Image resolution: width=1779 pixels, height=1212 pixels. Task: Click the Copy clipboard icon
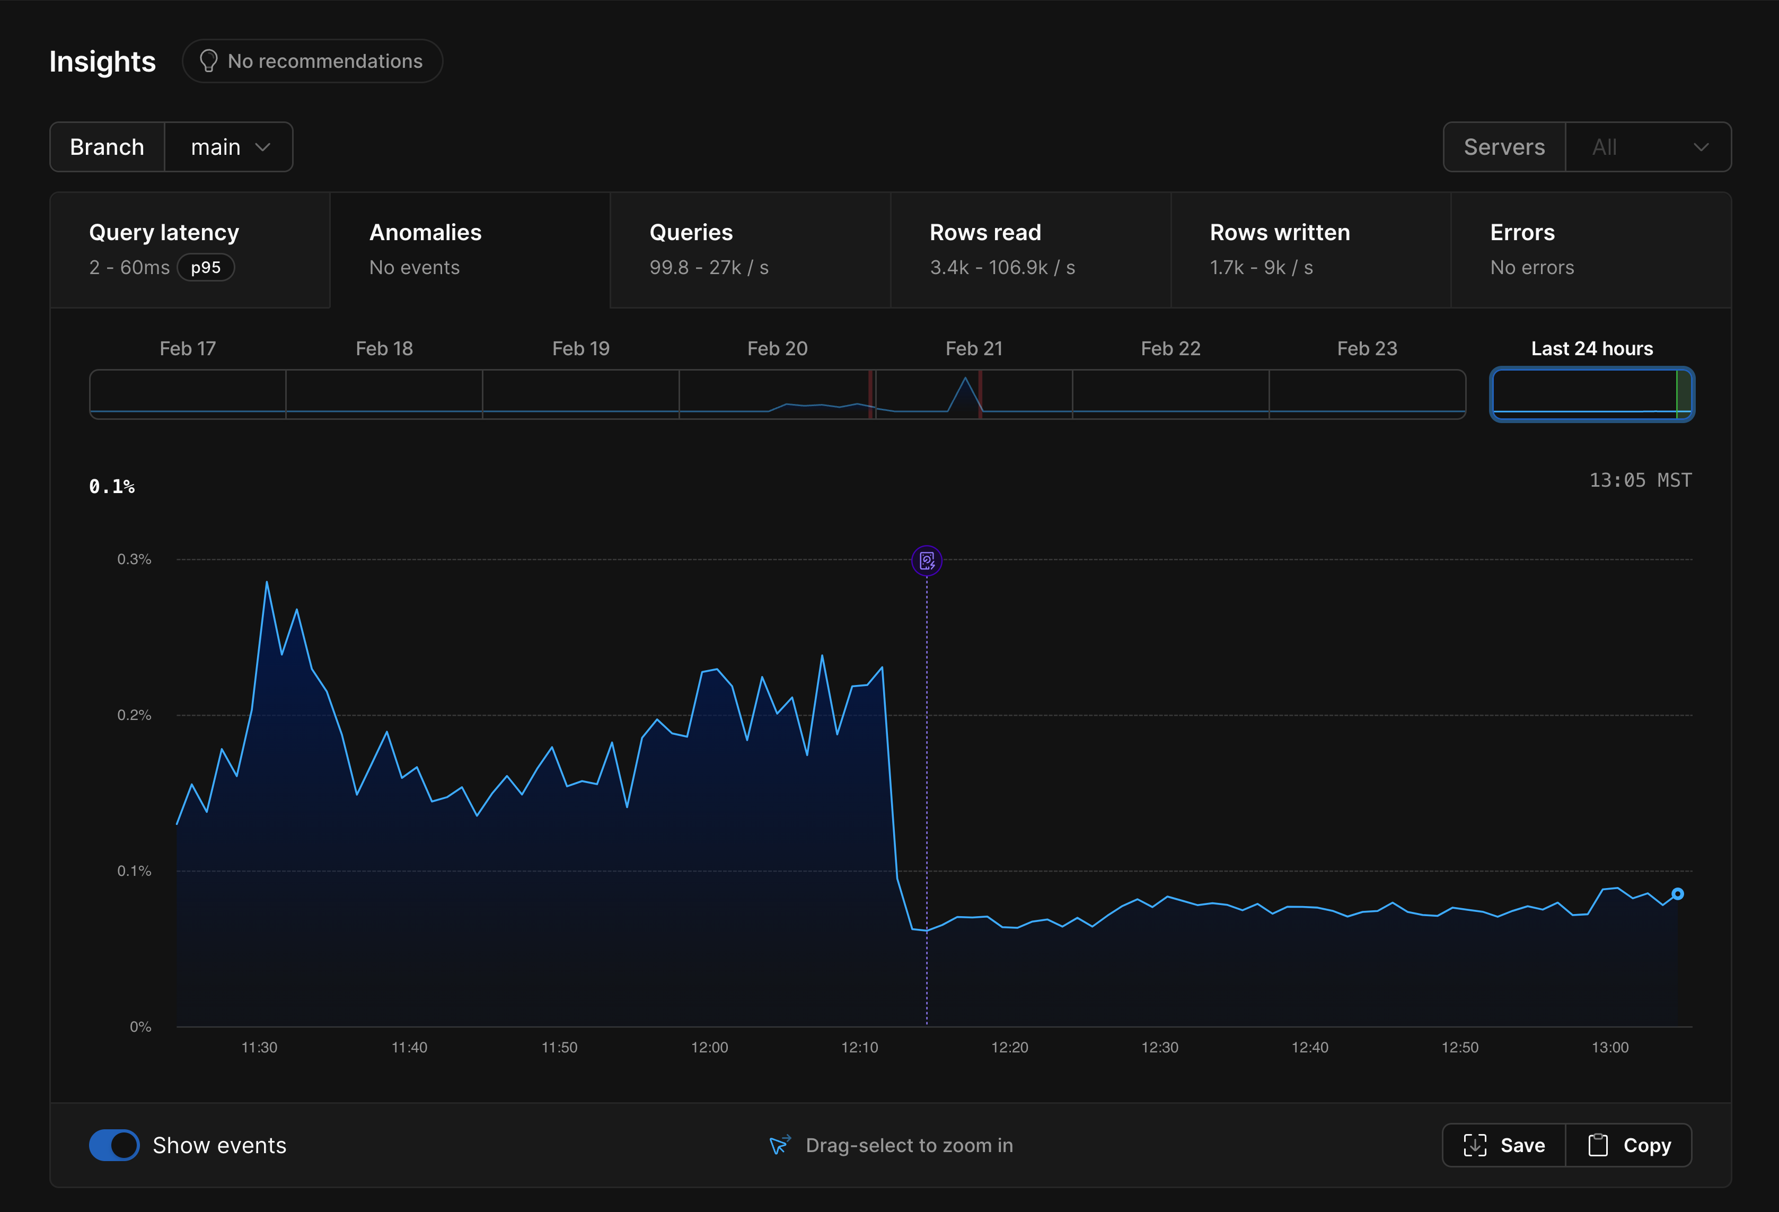coord(1598,1145)
